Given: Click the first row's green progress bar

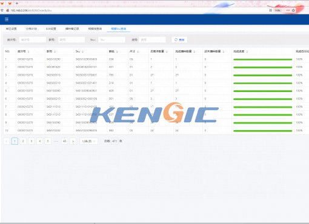Looking at the screenshot, I should point(262,59).
